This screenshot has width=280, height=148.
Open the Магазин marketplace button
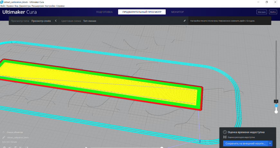pyautogui.click(x=262, y=12)
